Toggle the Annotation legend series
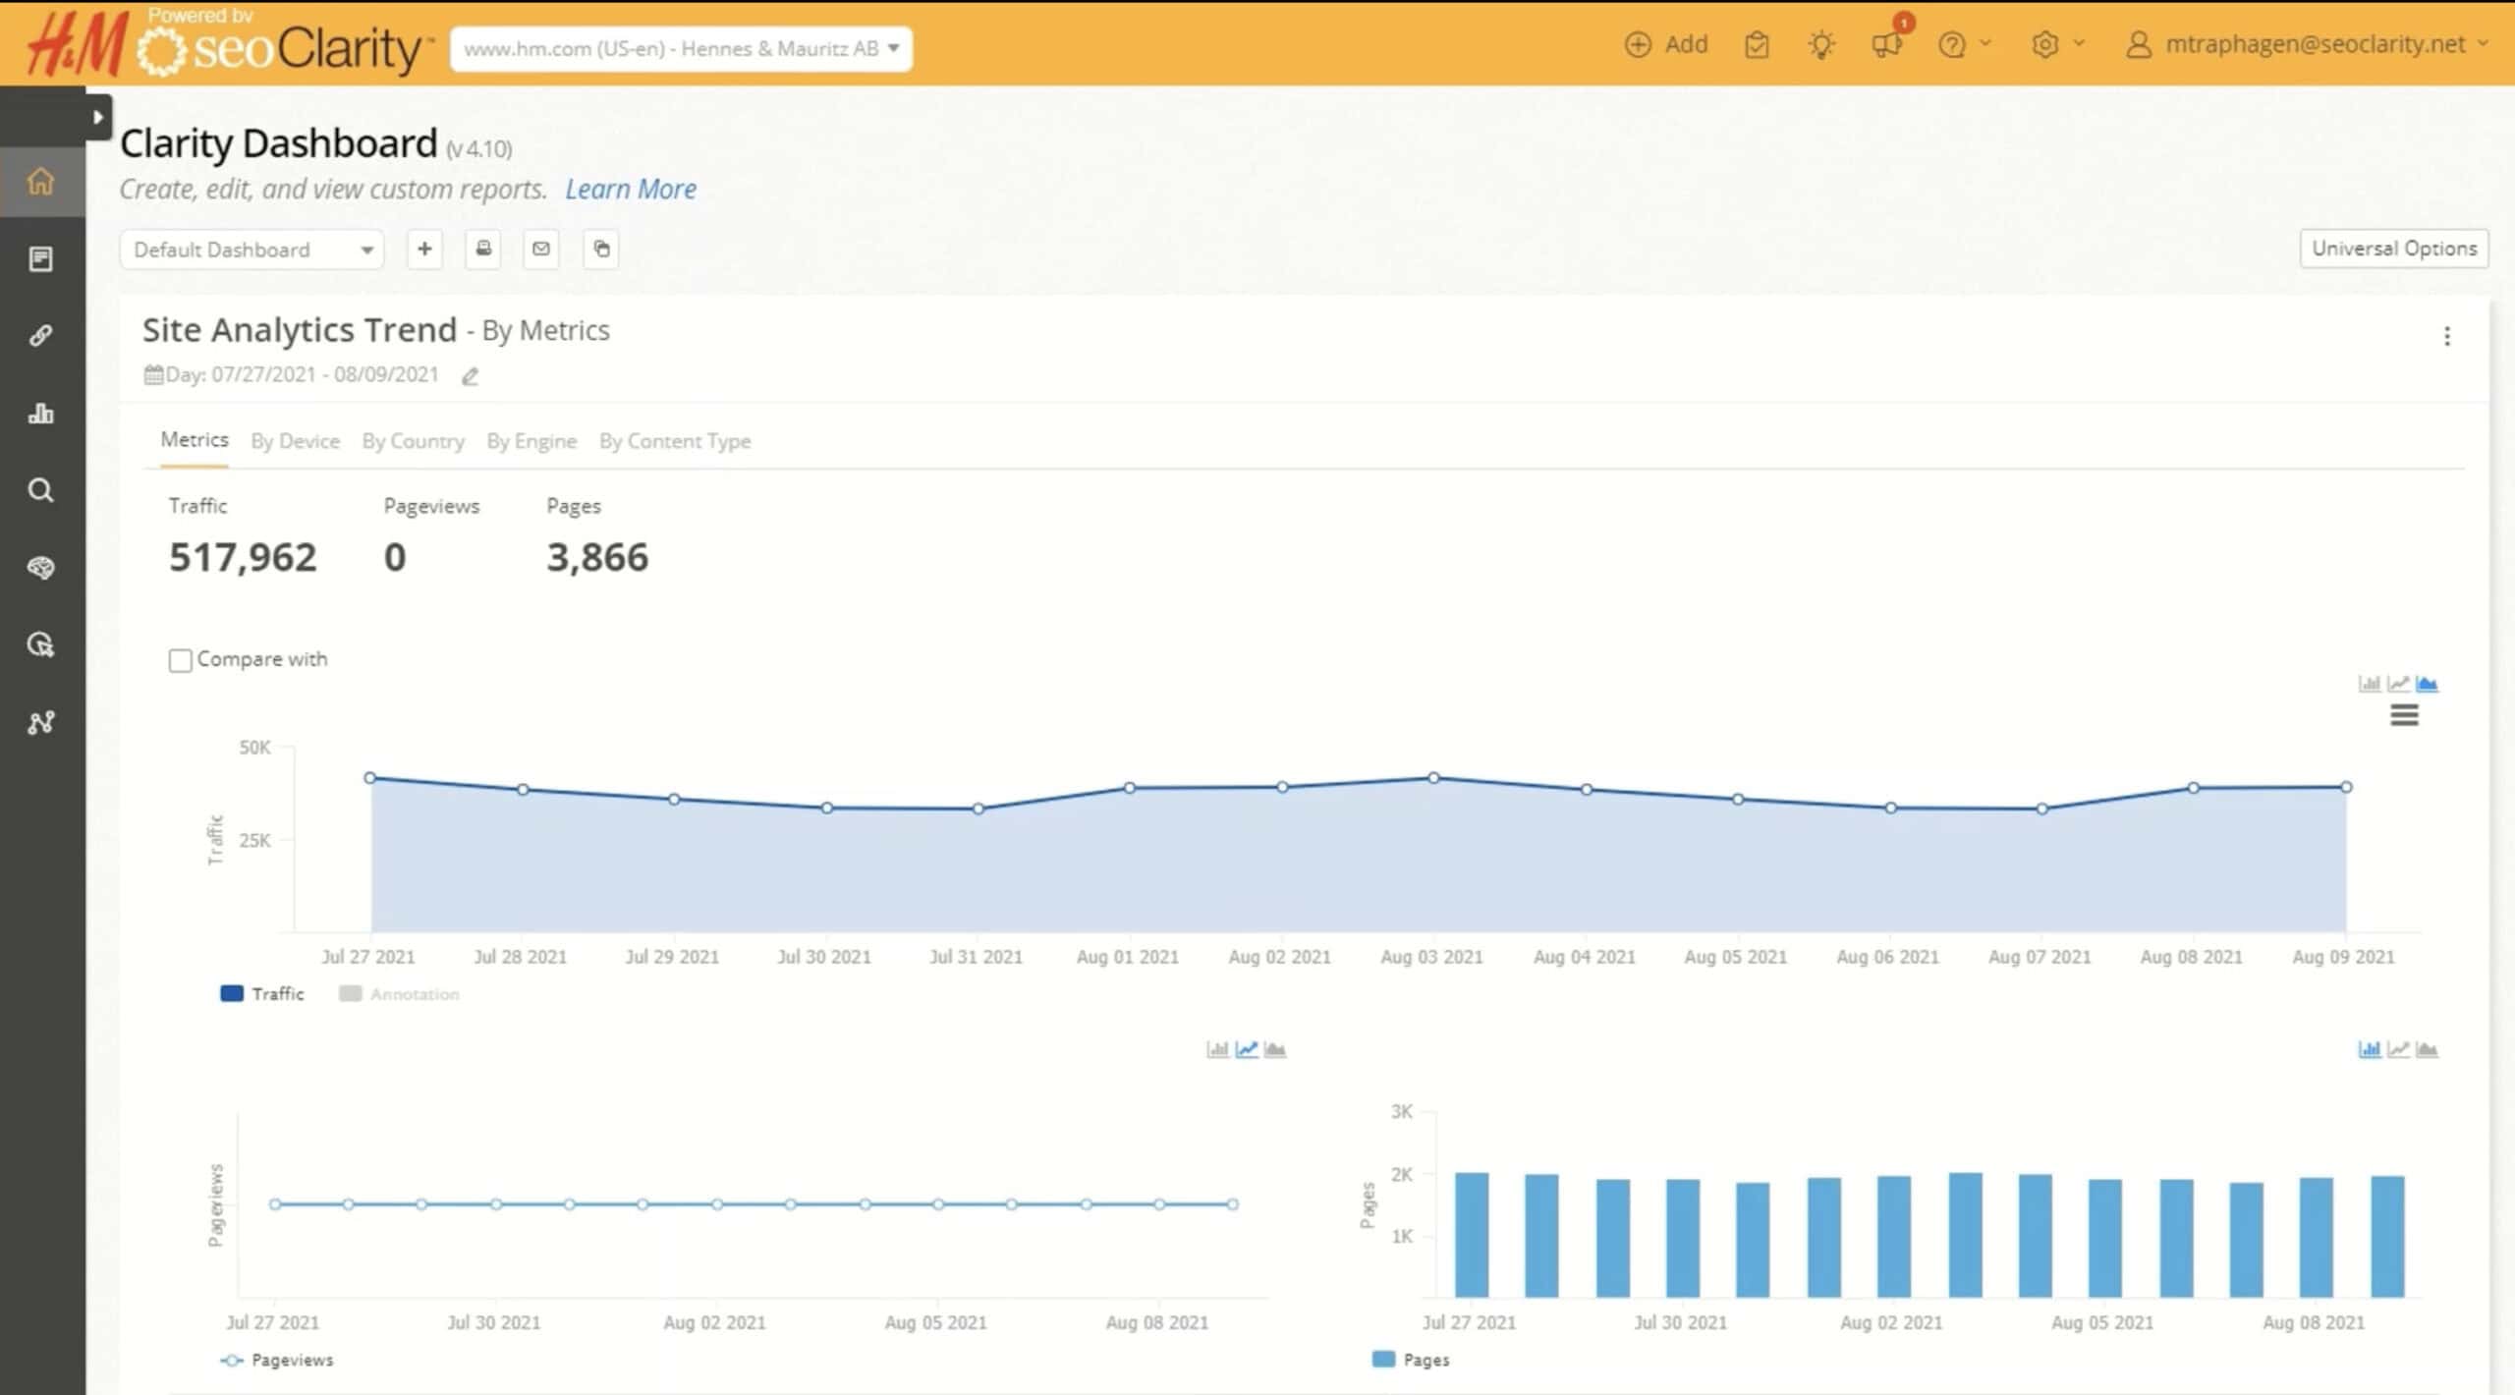This screenshot has height=1395, width=2515. point(399,994)
